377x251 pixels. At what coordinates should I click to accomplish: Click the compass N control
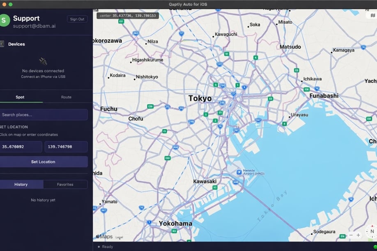[x=372, y=231]
